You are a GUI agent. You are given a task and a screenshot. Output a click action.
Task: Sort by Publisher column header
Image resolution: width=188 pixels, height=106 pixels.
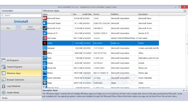click(x=124, y=14)
